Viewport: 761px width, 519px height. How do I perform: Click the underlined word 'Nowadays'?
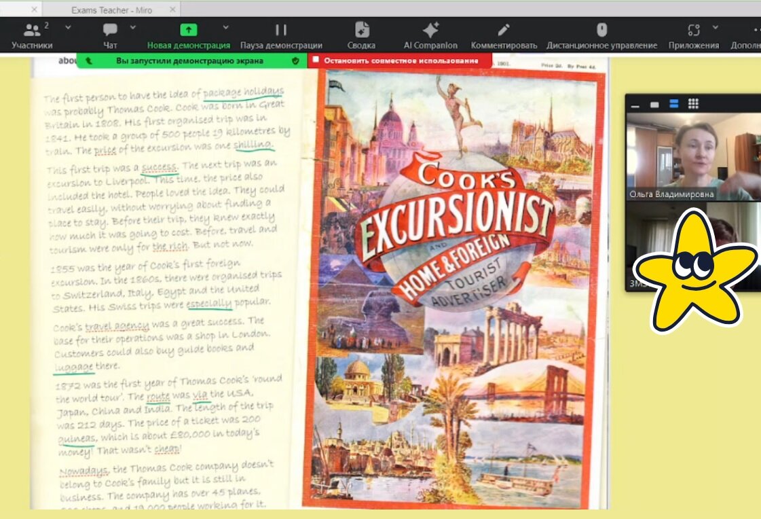[x=83, y=471]
